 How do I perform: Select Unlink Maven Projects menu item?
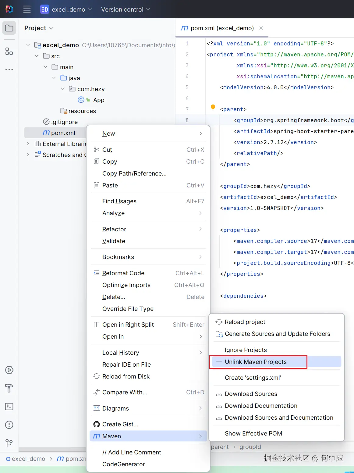(x=256, y=362)
